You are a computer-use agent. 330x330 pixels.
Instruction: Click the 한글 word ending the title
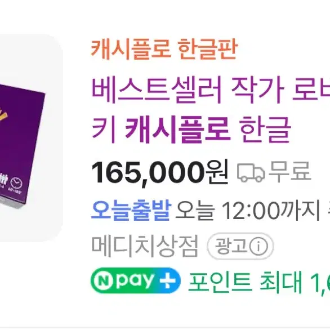[265, 130]
